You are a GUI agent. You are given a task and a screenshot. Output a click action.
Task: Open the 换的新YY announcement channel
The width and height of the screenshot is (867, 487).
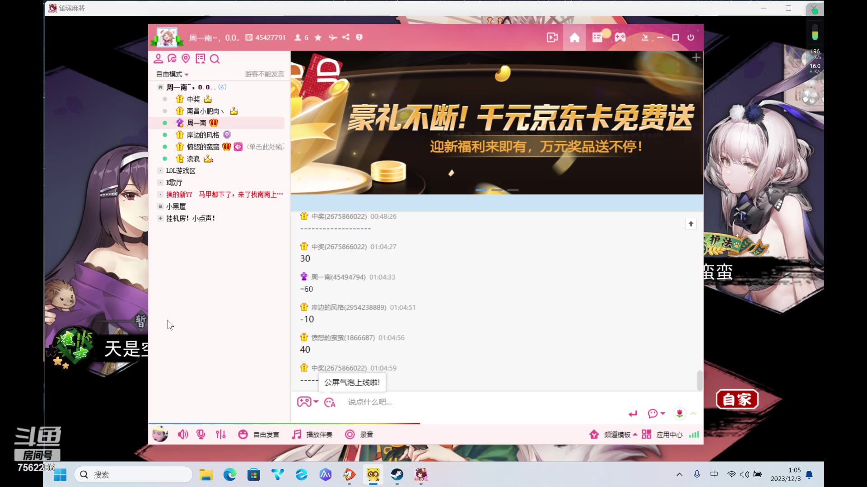click(x=224, y=194)
